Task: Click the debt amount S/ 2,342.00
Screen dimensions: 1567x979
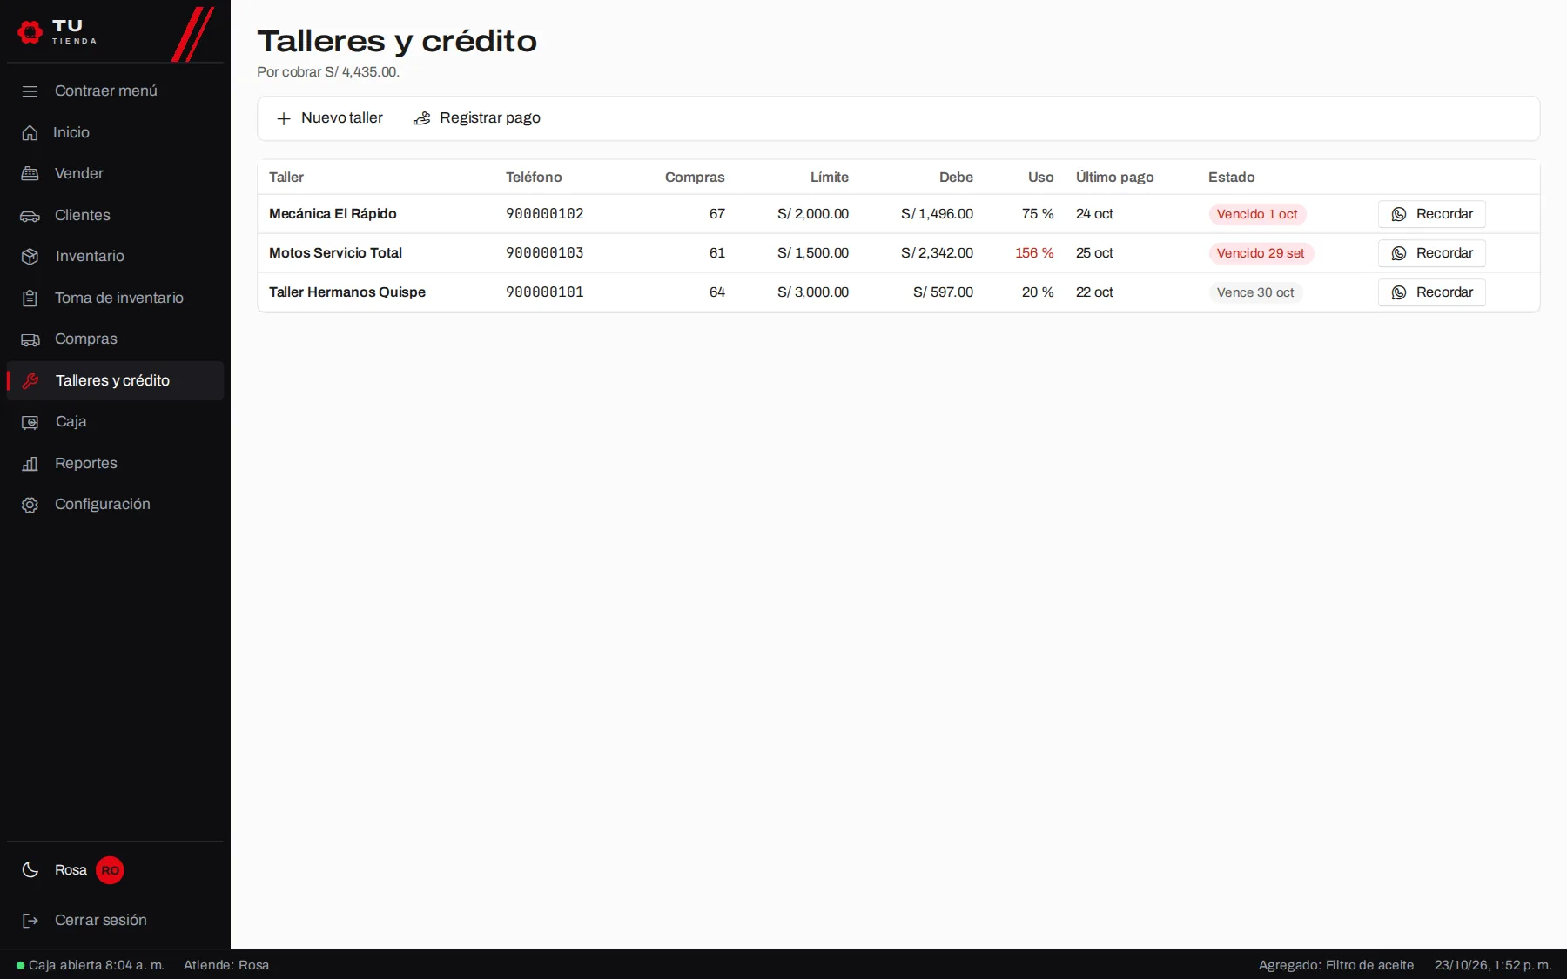Action: click(x=937, y=253)
